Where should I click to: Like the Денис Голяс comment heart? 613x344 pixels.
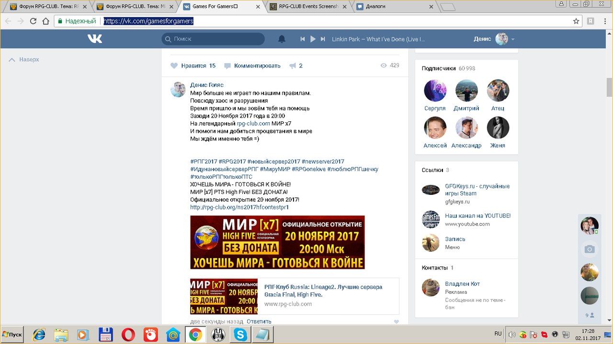[x=396, y=322]
